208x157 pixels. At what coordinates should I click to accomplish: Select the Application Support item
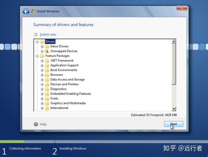64,65
